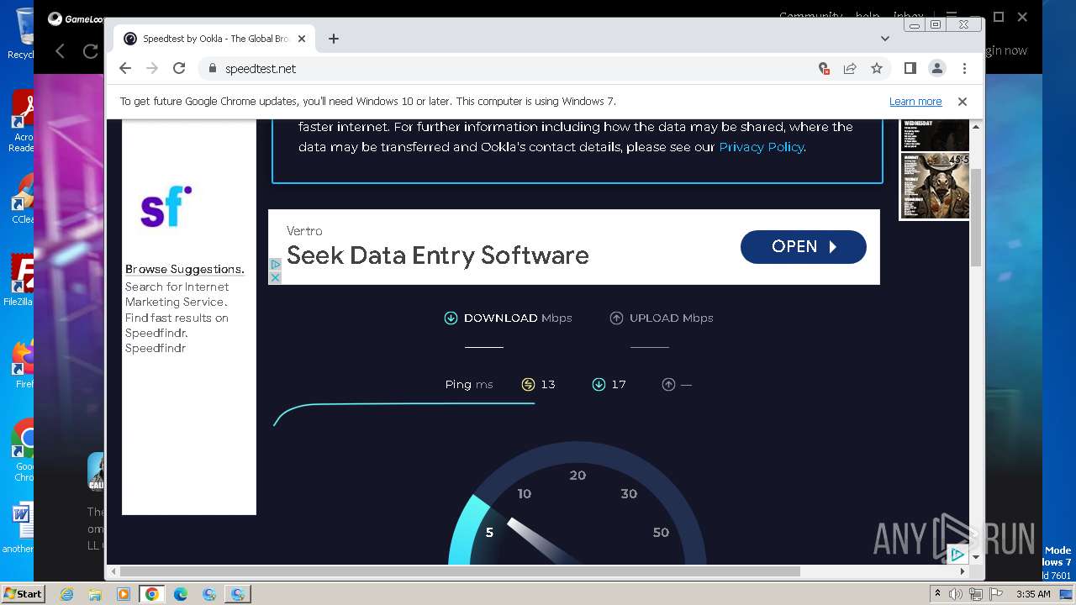Select the Speedtest by Ookla tab

214,39
